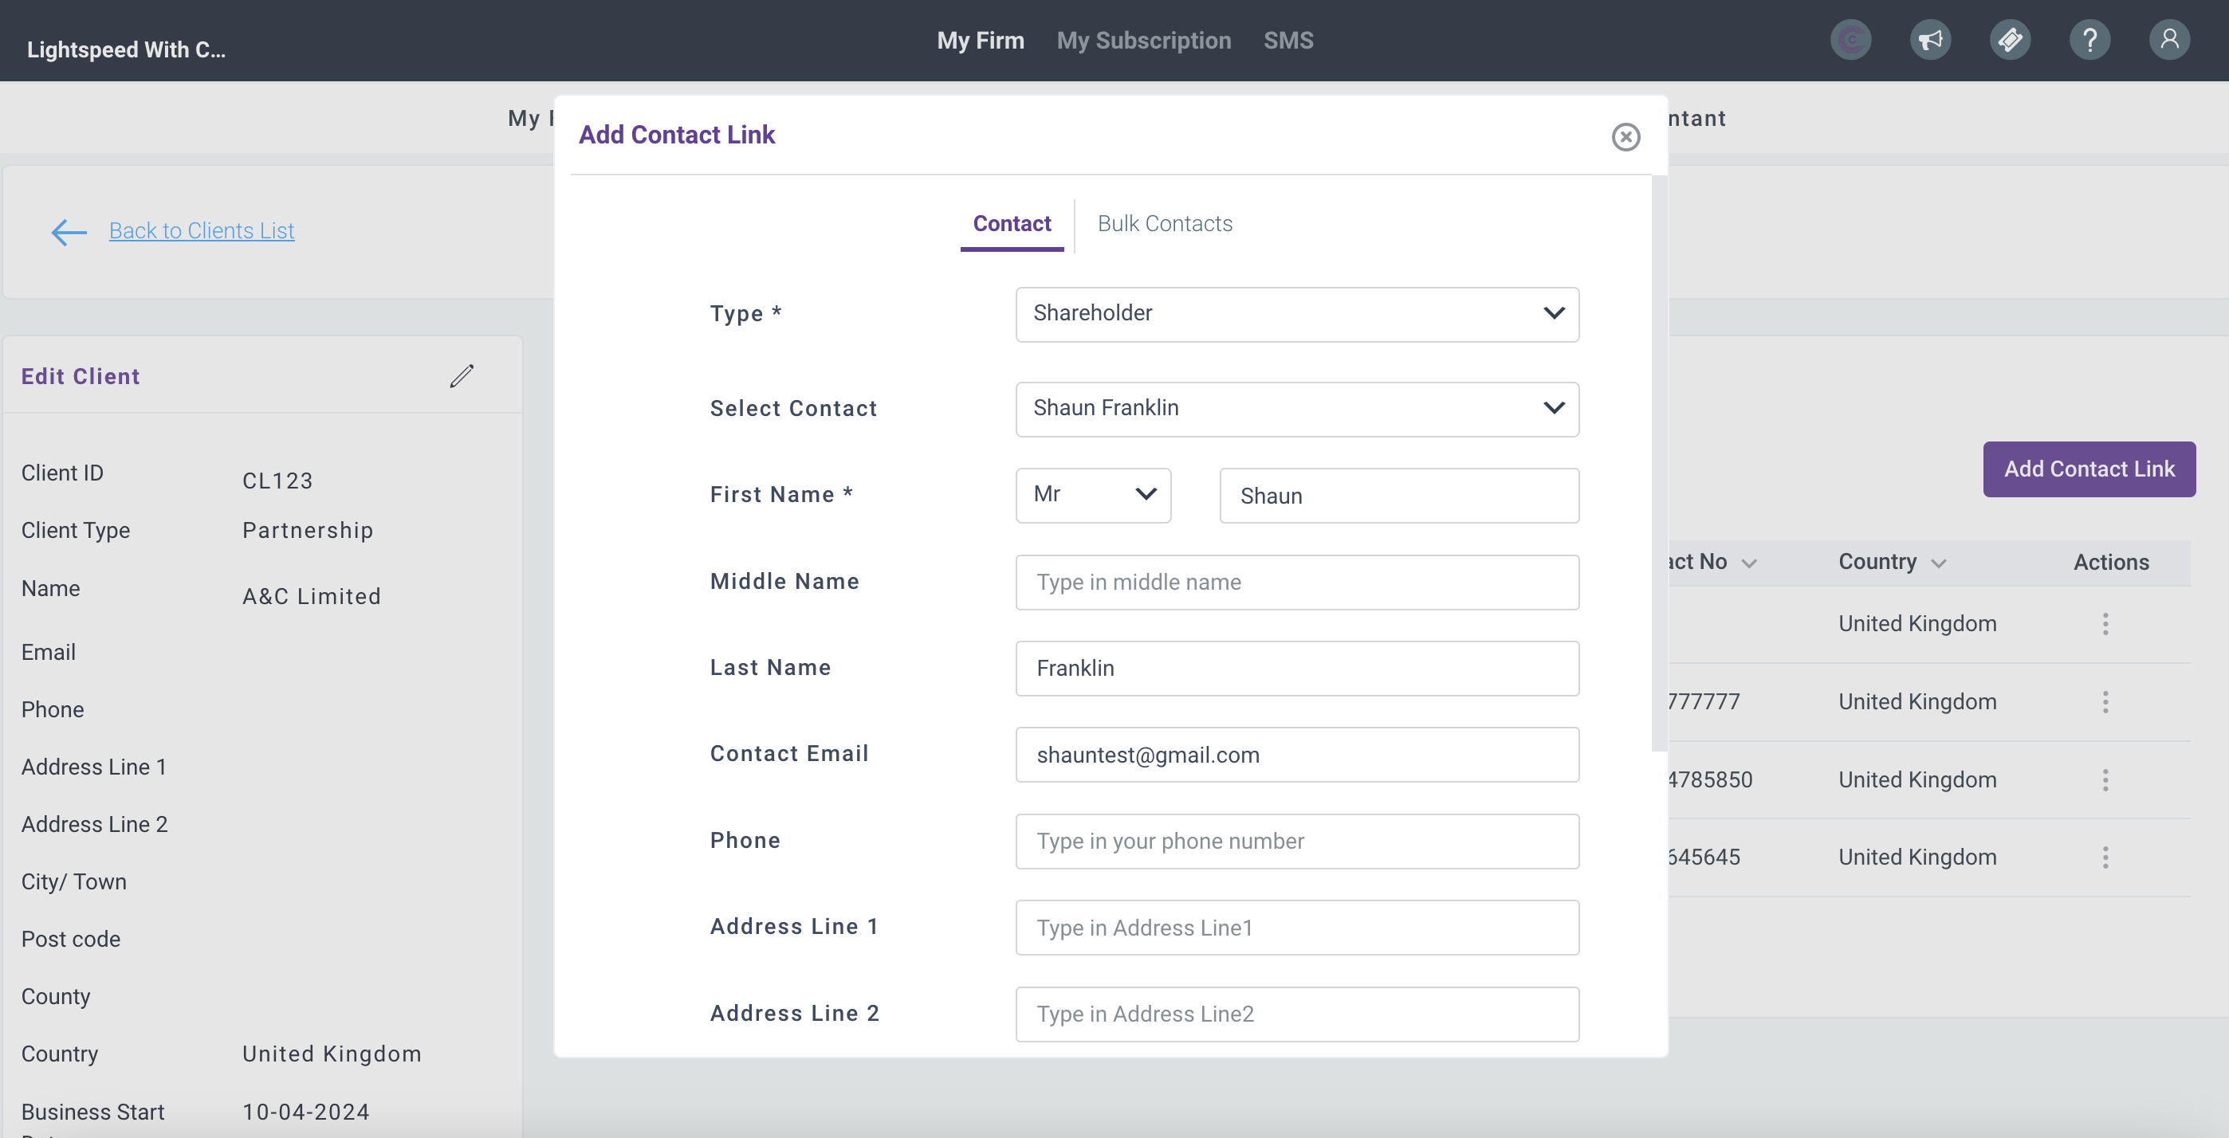Open the Select Contact dropdown

tap(1296, 408)
